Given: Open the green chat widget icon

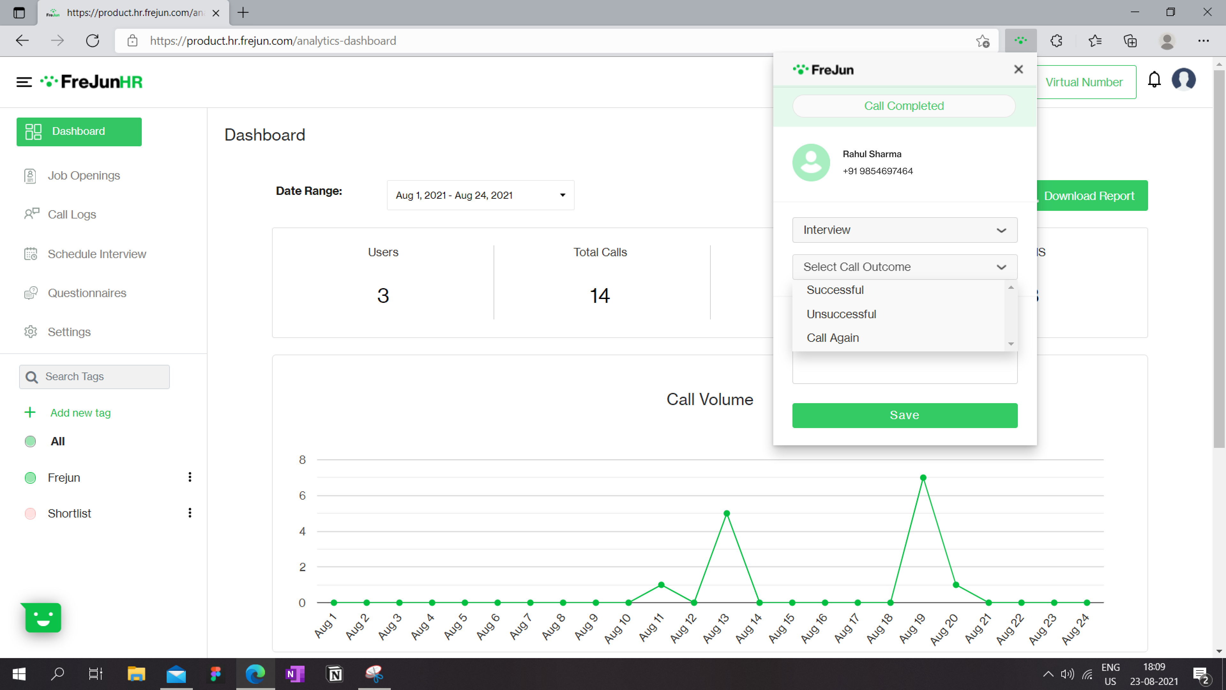Looking at the screenshot, I should coord(43,617).
